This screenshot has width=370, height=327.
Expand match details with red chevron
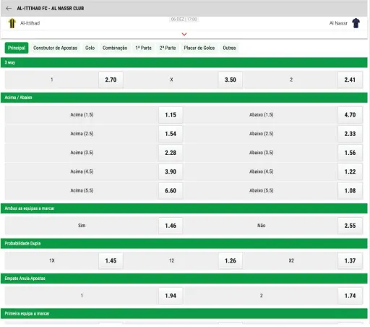184,34
